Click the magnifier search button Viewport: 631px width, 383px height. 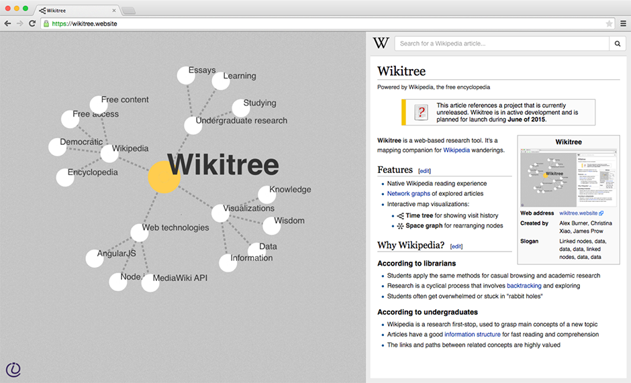[x=618, y=44]
